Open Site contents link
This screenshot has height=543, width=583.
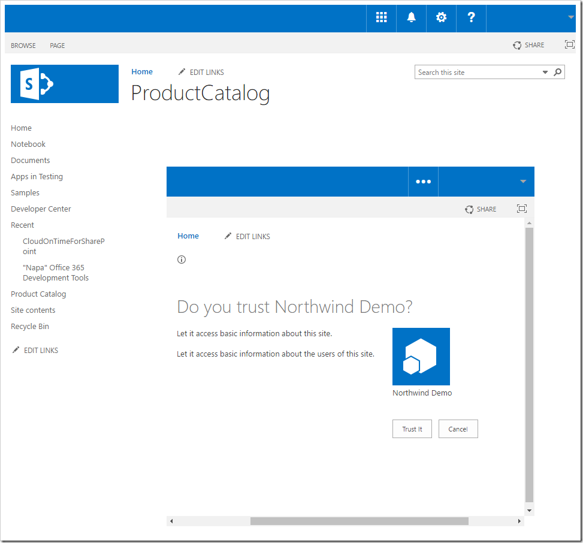coord(33,310)
